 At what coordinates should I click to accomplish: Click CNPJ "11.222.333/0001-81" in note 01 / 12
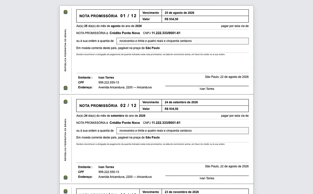[x=166, y=33]
